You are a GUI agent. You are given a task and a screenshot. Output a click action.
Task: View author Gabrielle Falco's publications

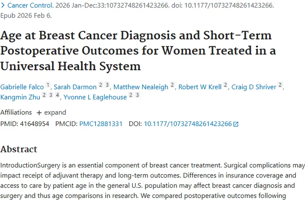point(22,86)
